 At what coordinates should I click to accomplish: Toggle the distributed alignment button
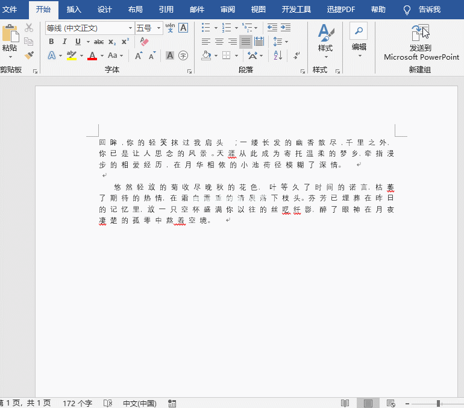click(259, 42)
